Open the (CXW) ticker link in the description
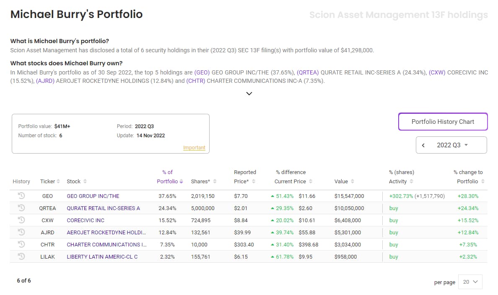 pos(437,72)
